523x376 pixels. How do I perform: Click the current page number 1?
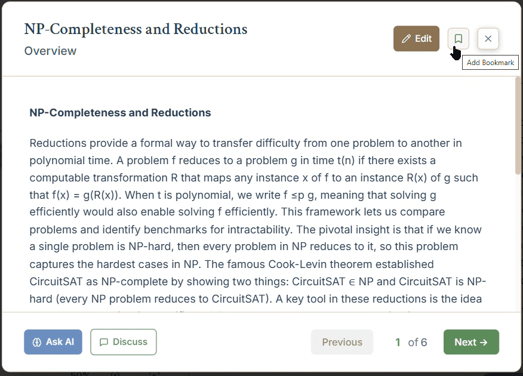pyautogui.click(x=398, y=342)
